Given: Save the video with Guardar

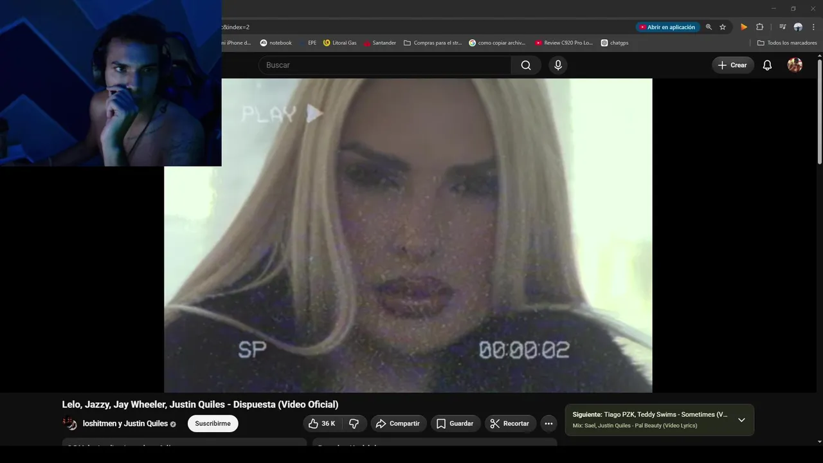Looking at the screenshot, I should (x=455, y=423).
